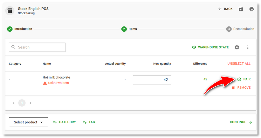Image resolution: width=261 pixels, height=138 pixels.
Task: Open the three-dot more options menu
Action: pos(248,47)
